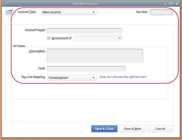
Task: Minimize the Add New Account window
Action: 165,4
